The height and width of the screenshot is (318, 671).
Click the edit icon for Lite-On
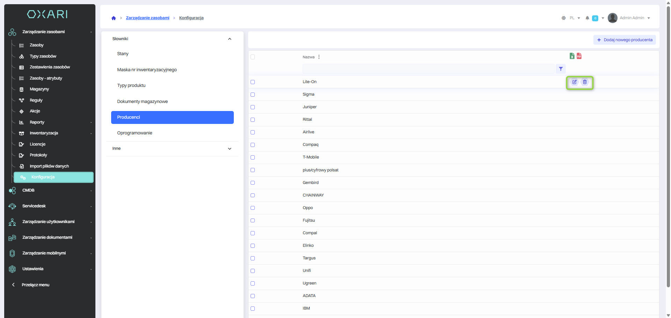(574, 82)
